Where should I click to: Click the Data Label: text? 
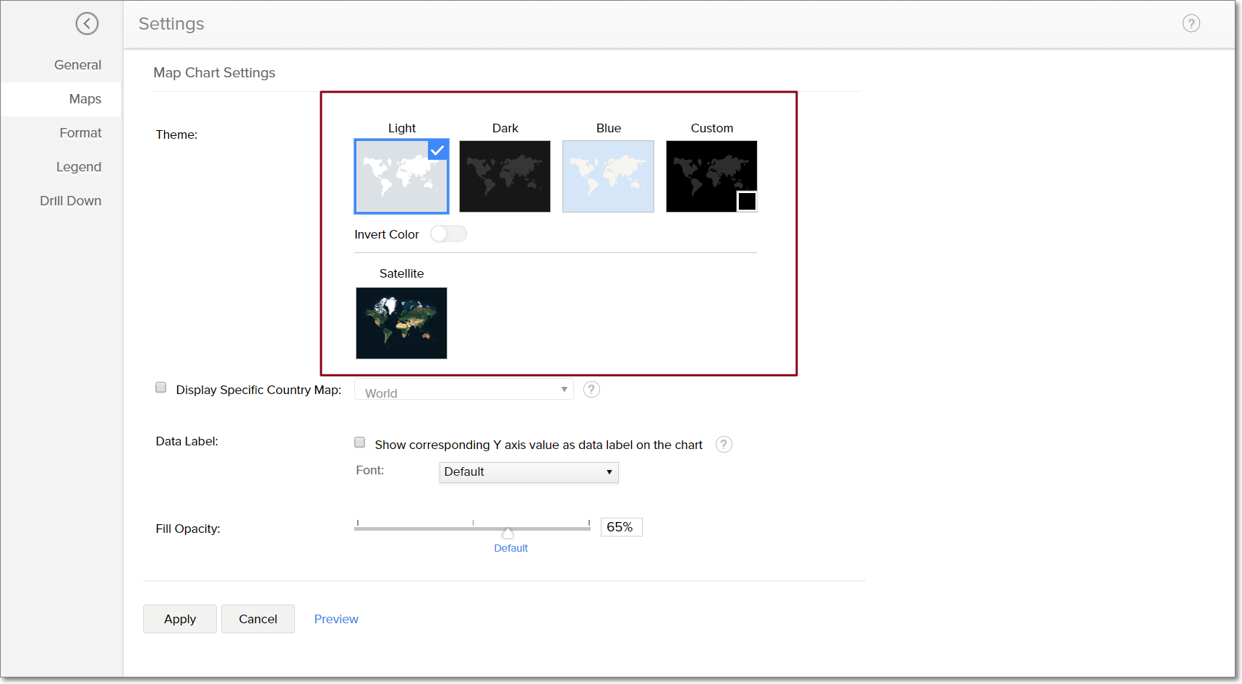click(187, 441)
